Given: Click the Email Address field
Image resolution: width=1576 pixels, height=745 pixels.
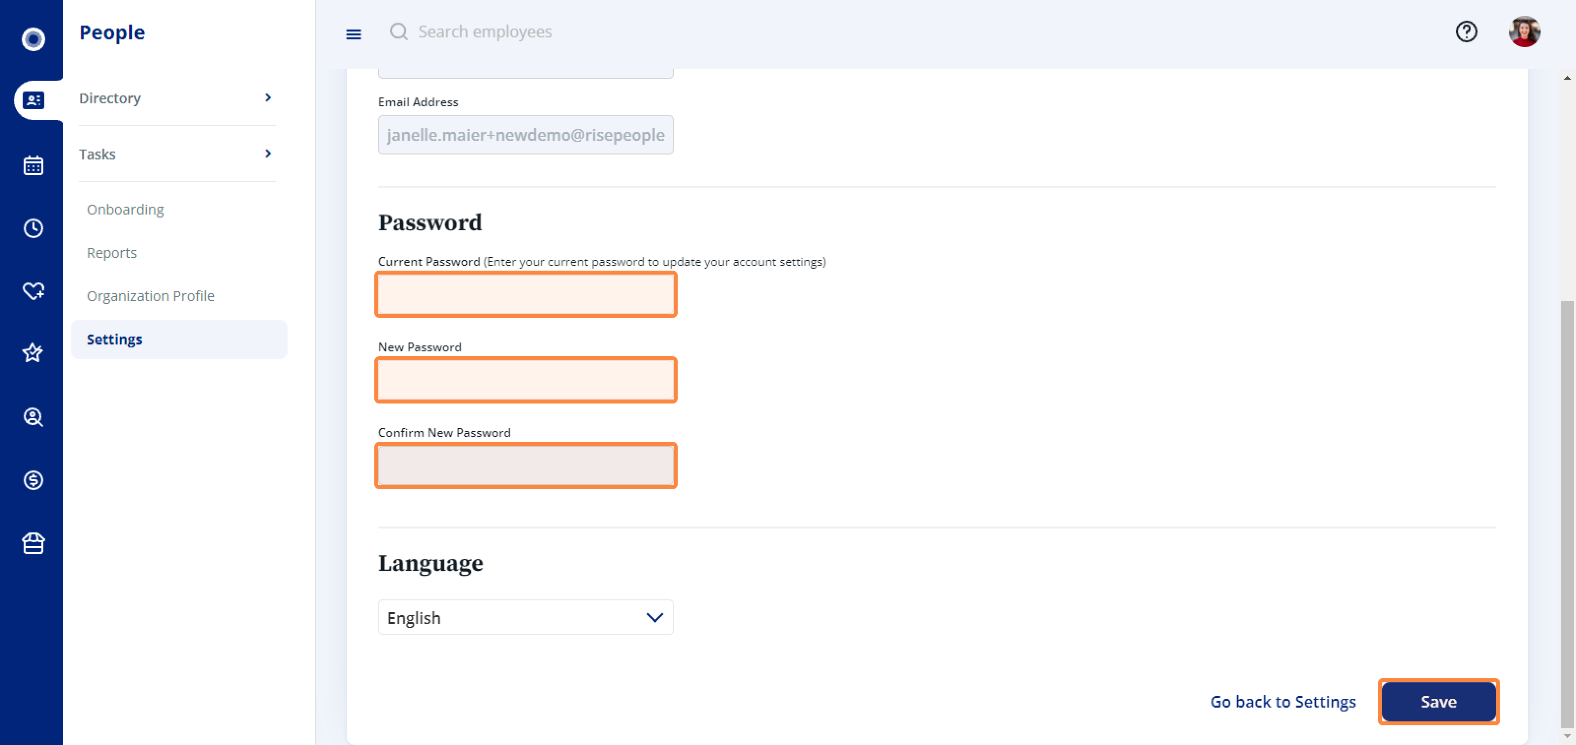Looking at the screenshot, I should [x=525, y=134].
